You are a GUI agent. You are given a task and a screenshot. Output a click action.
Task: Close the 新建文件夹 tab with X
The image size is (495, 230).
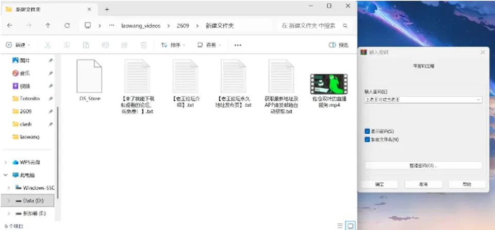click(x=89, y=9)
